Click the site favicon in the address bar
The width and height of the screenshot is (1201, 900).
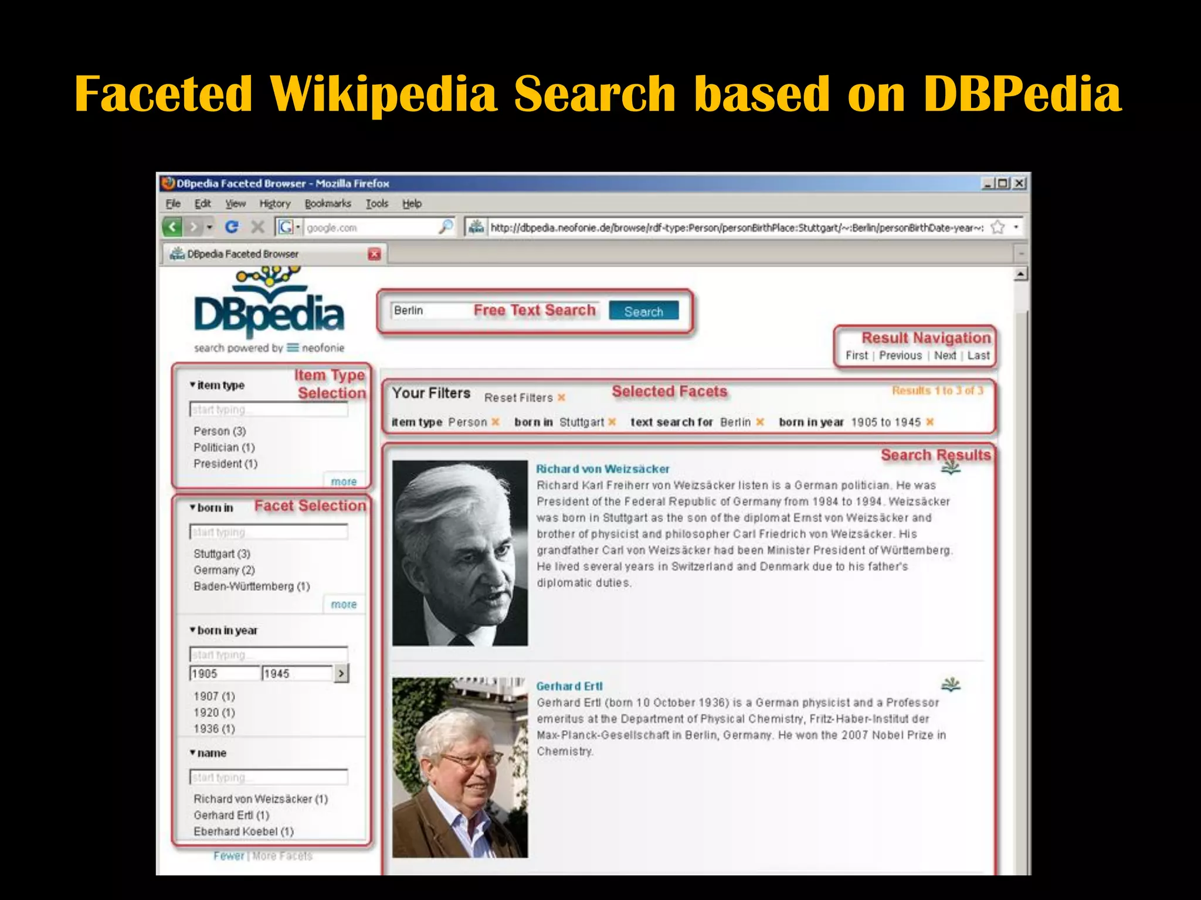[476, 227]
